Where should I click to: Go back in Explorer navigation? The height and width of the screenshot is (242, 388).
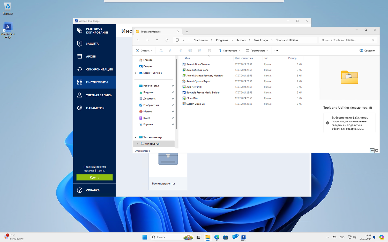(138, 40)
